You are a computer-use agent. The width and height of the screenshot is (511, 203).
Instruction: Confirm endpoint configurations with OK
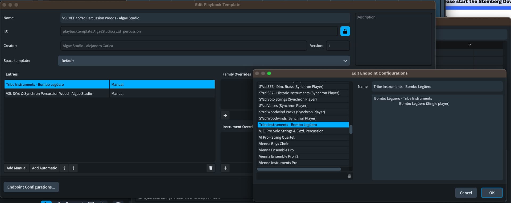pos(492,193)
